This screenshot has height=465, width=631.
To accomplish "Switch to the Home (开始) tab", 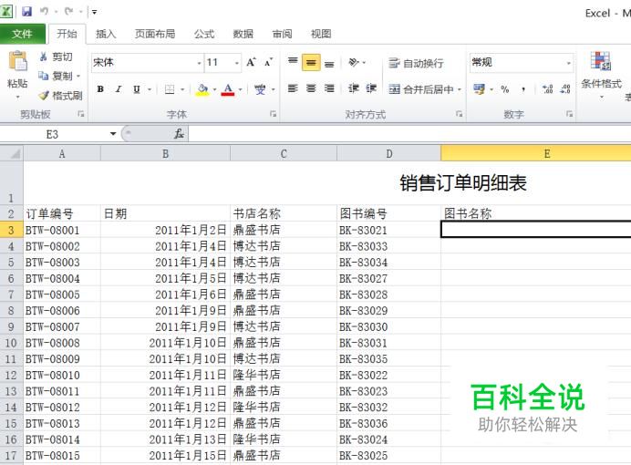I will [67, 34].
